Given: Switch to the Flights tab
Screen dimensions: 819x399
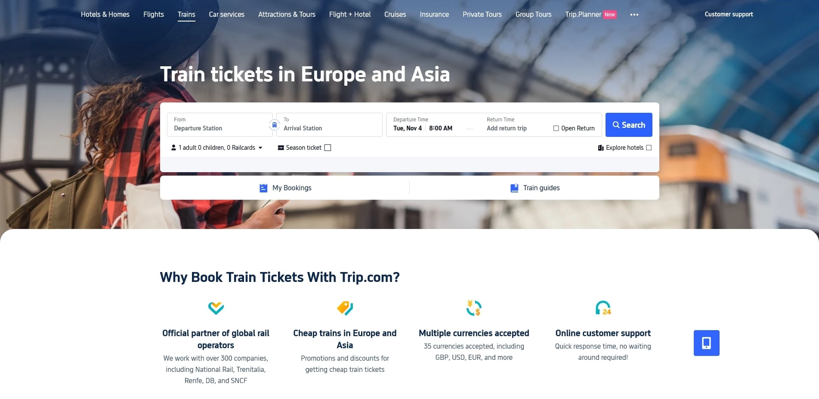Looking at the screenshot, I should pos(153,14).
